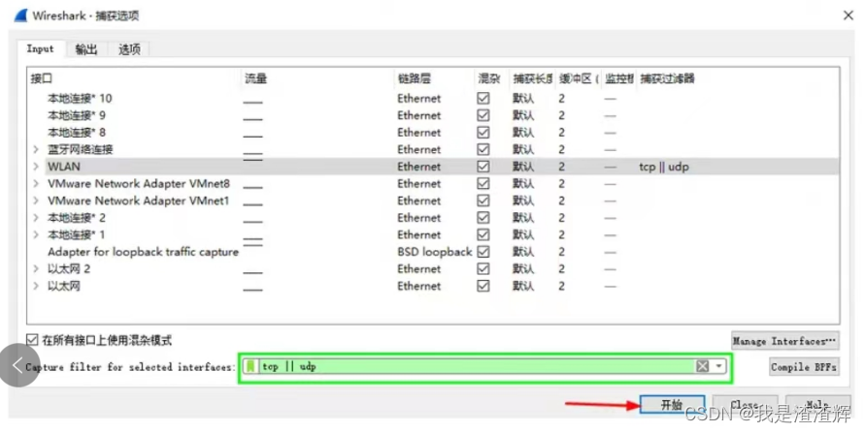Screen dimensions: 865x433
Task: Click the 'tcp || udp' filter cell in WLAN row
Action: pos(664,167)
